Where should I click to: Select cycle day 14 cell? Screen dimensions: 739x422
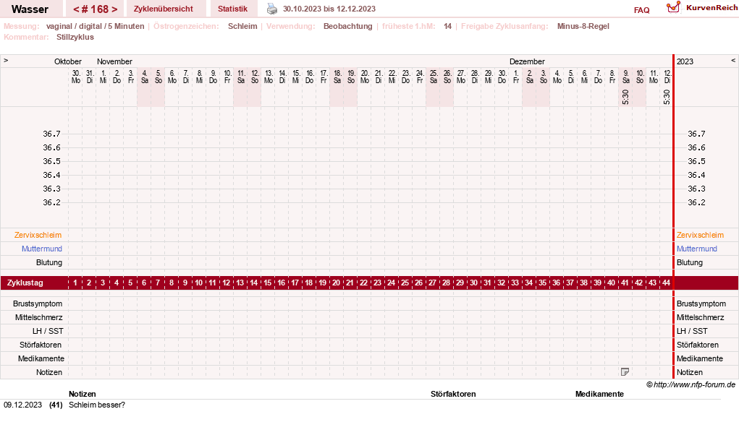pos(253,283)
